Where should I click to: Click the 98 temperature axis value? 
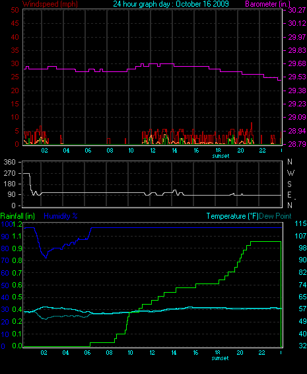(x=302, y=248)
